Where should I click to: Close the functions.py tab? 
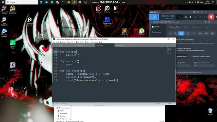click(x=113, y=45)
